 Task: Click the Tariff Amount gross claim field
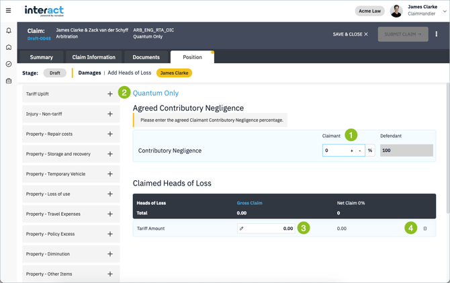coord(266,229)
